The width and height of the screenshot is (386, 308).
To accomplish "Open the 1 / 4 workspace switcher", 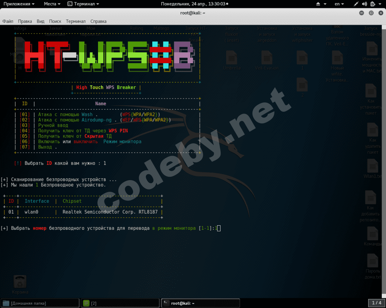I will coord(377,303).
